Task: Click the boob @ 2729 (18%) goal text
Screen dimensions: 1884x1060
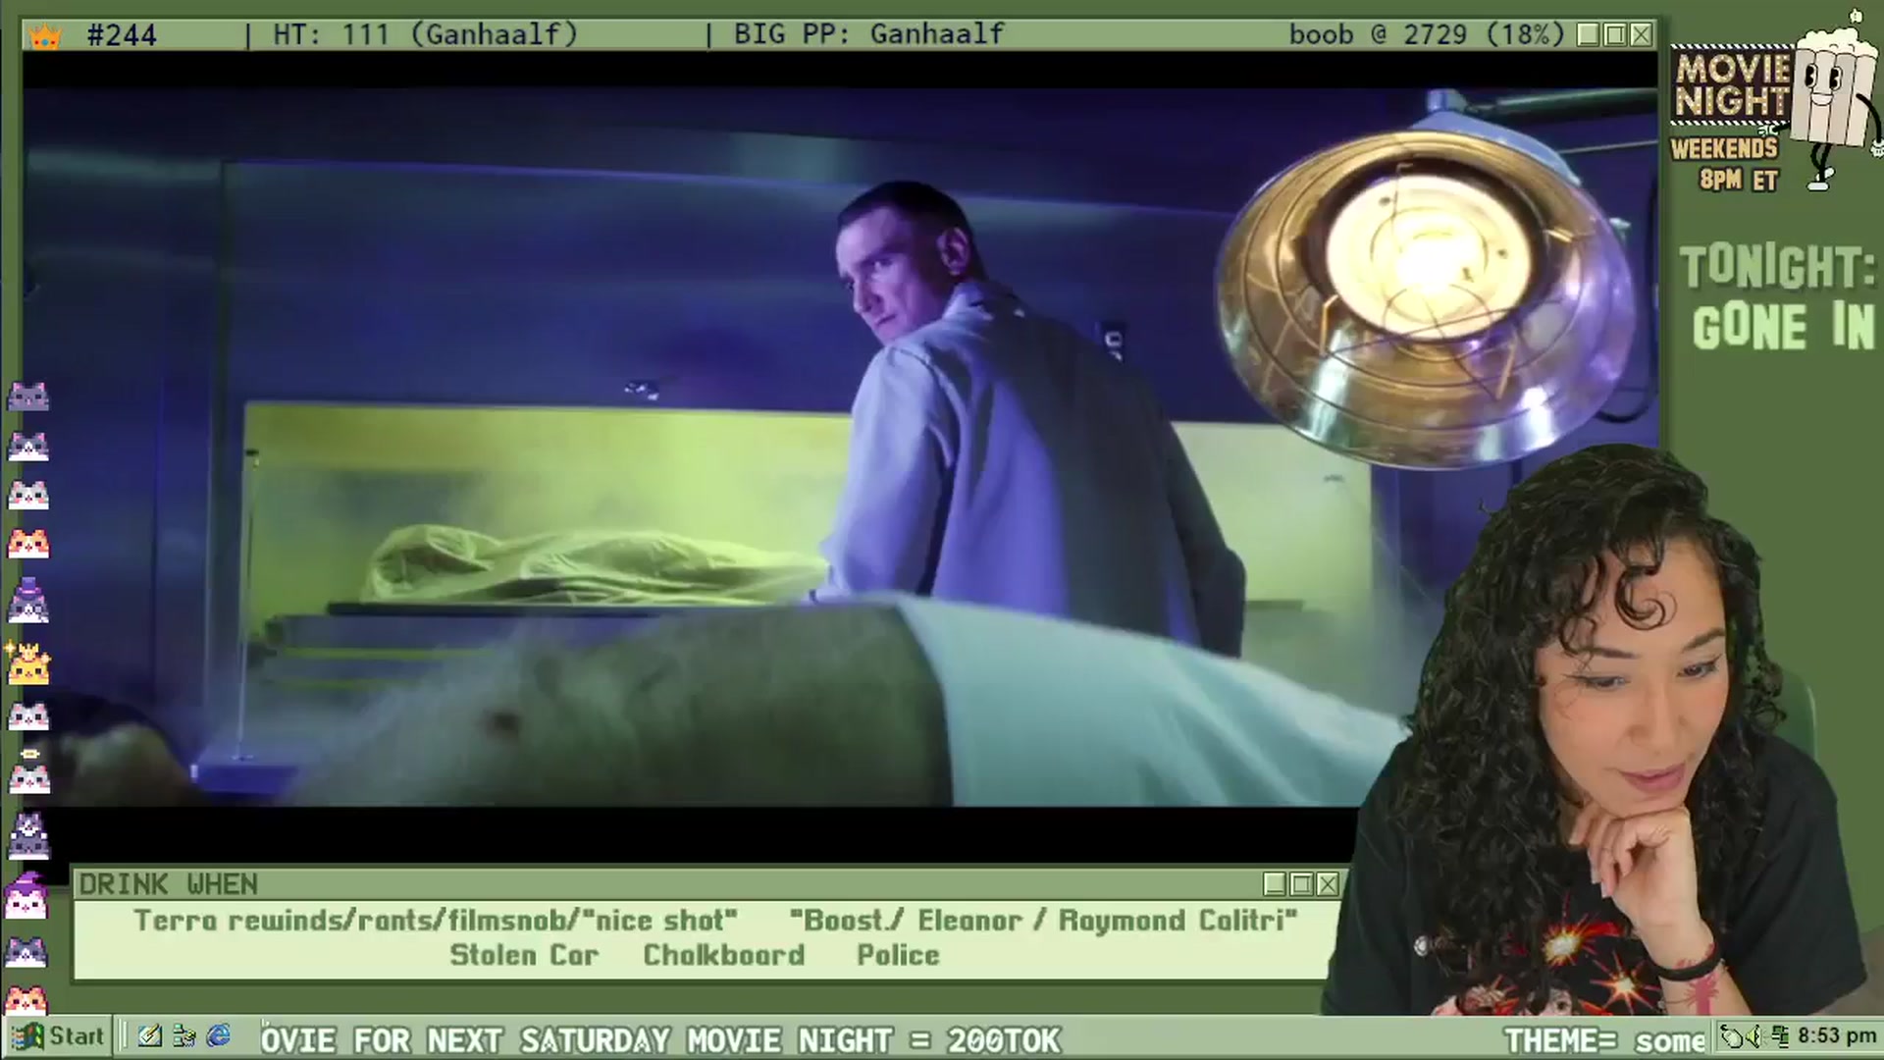Action: (x=1427, y=34)
